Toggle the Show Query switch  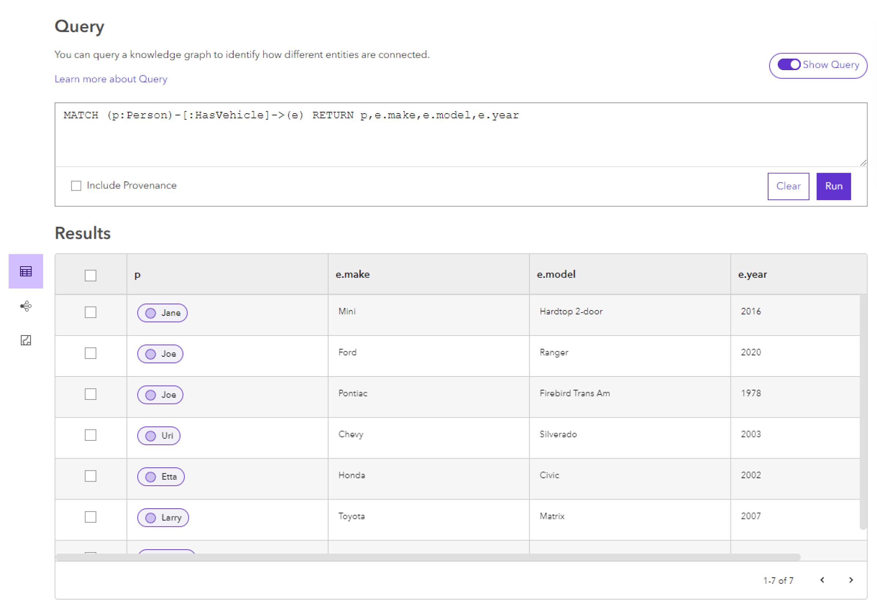[x=789, y=64]
